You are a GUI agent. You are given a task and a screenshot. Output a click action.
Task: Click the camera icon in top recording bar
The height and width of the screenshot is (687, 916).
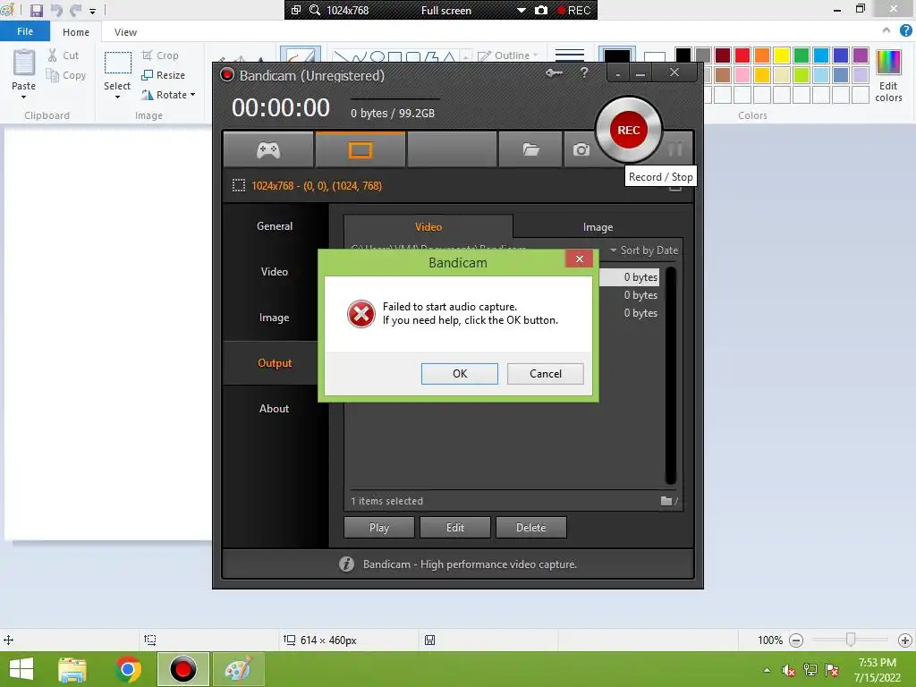(x=541, y=10)
